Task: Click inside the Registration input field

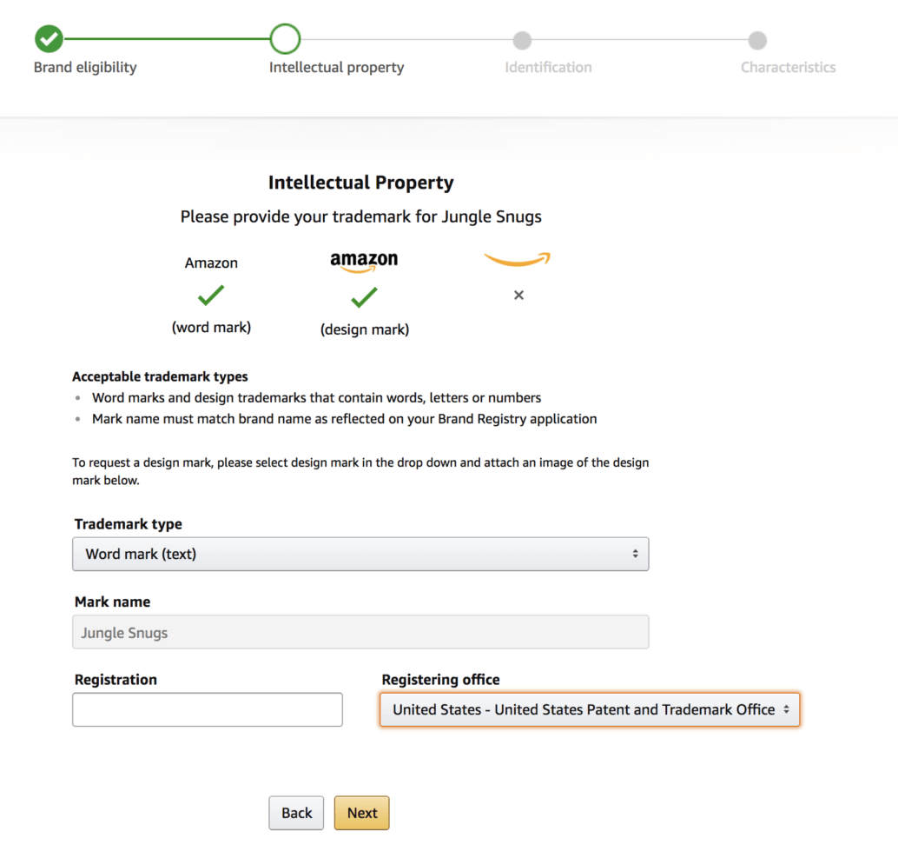Action: click(207, 709)
